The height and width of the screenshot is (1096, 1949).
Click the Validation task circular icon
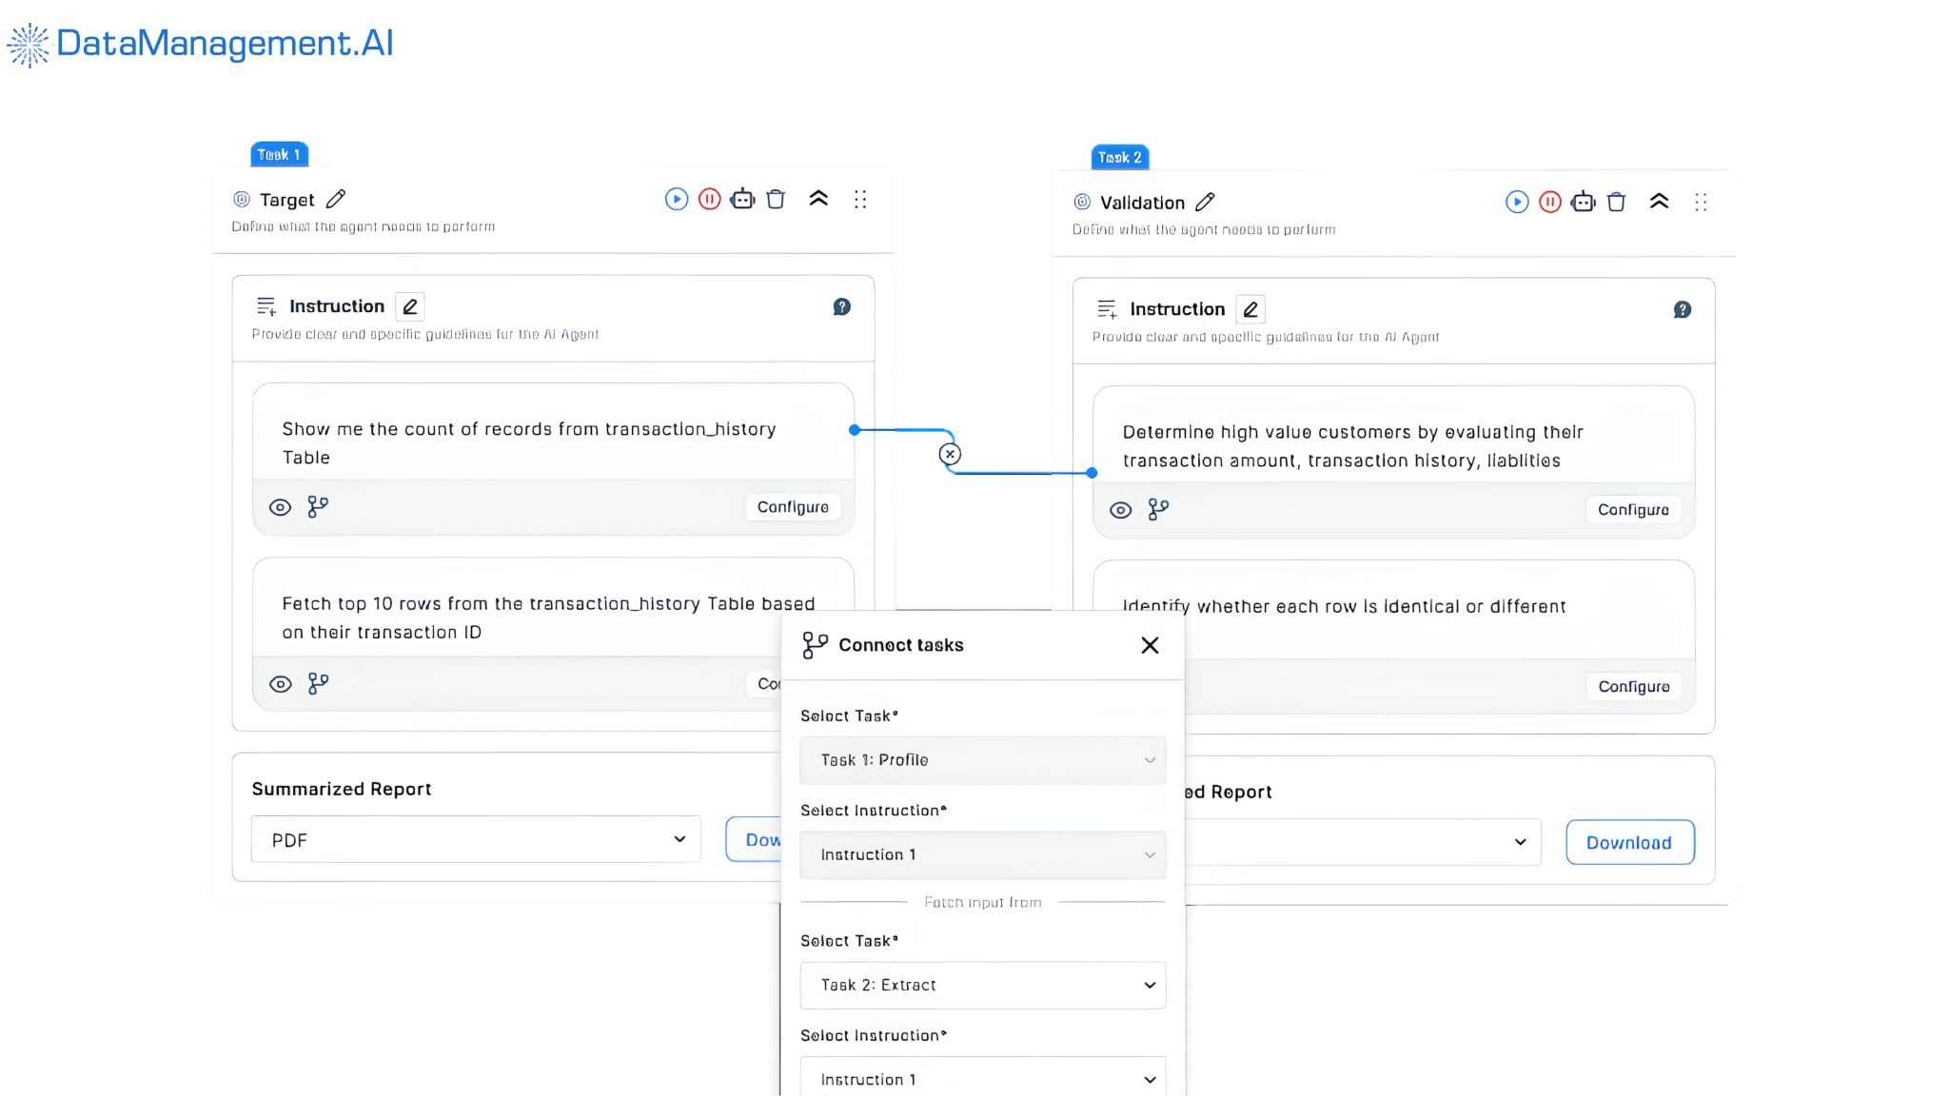1082,202
